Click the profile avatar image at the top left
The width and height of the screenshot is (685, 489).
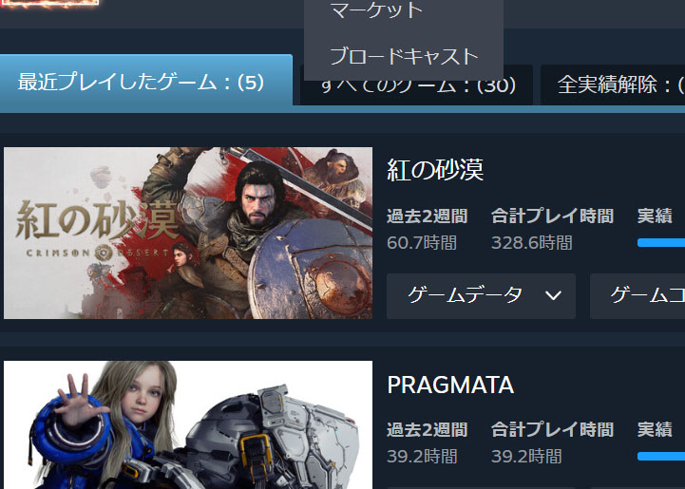tap(49, 4)
